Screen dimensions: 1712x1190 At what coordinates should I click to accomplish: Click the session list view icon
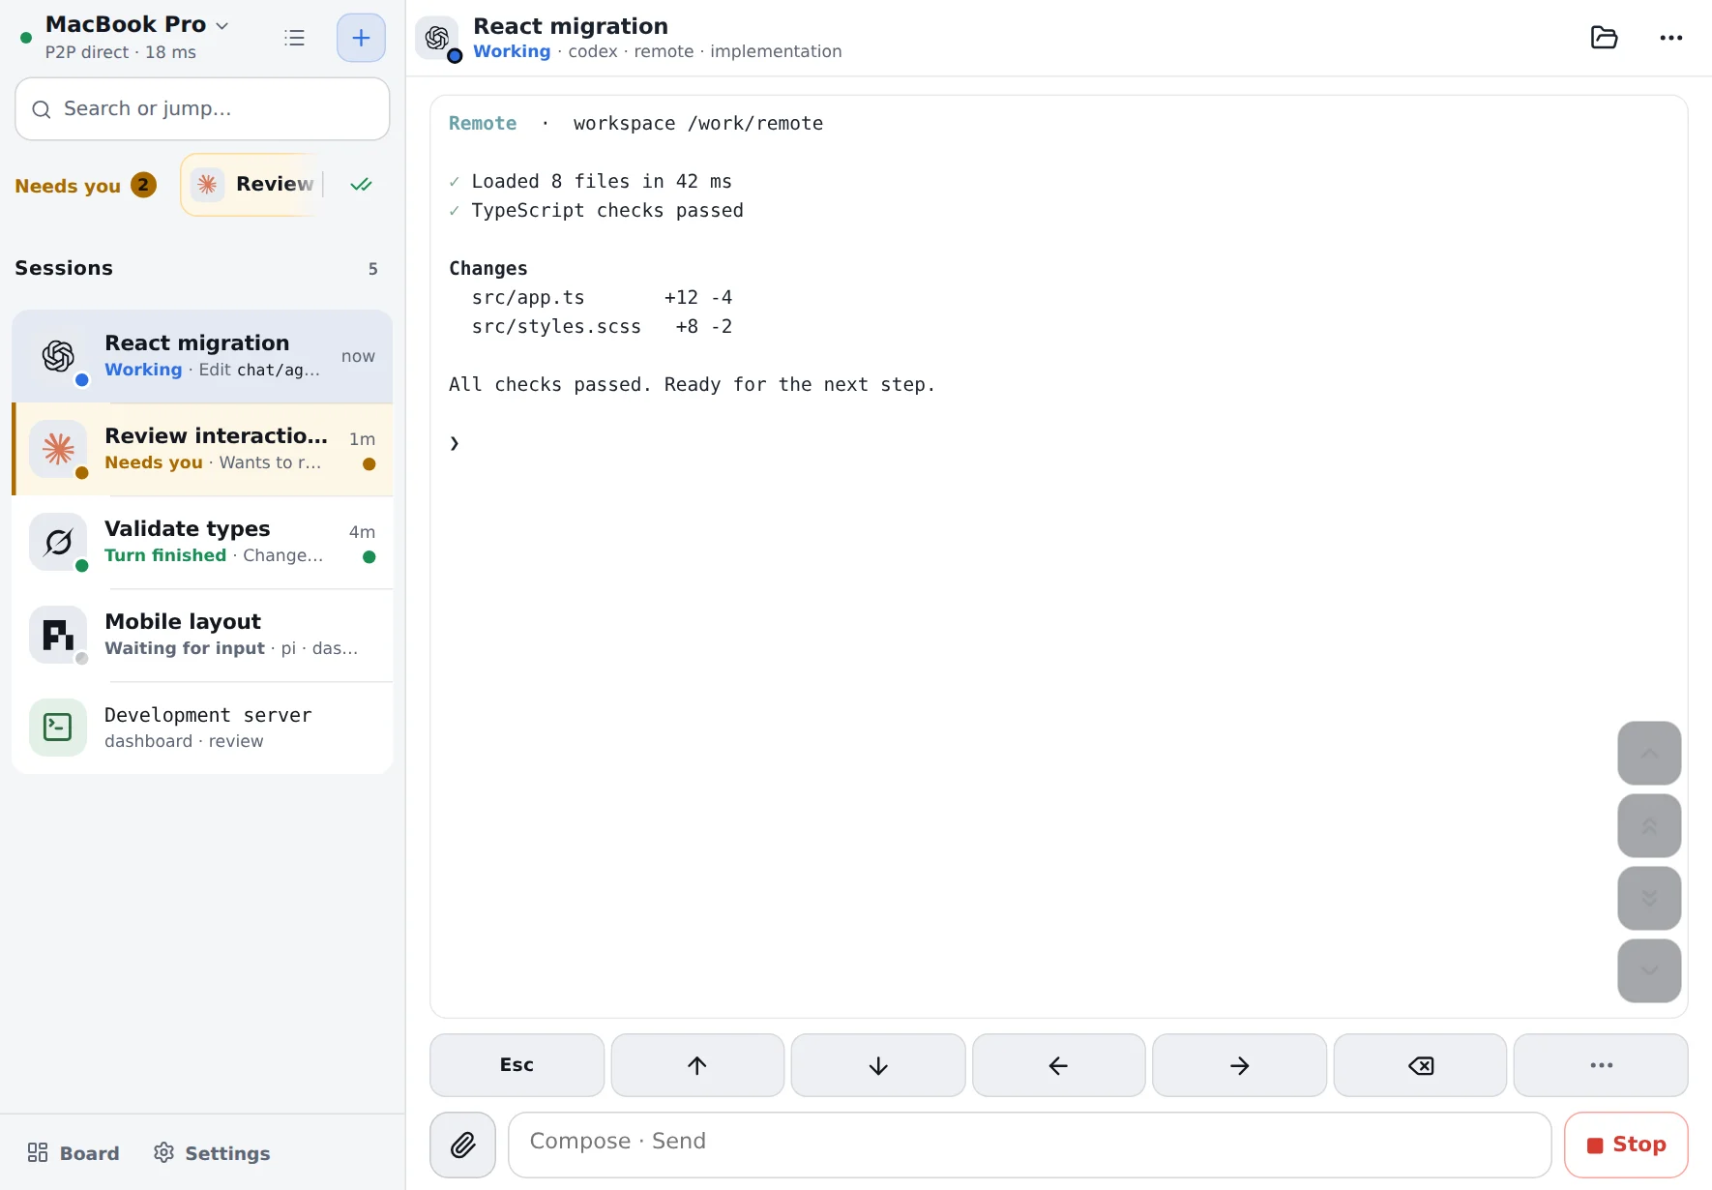click(x=295, y=38)
